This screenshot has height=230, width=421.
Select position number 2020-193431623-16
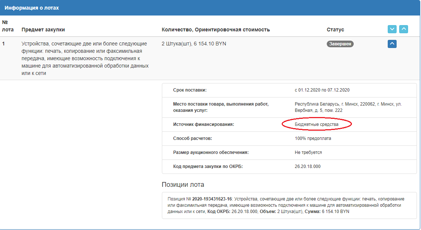coord(212,199)
